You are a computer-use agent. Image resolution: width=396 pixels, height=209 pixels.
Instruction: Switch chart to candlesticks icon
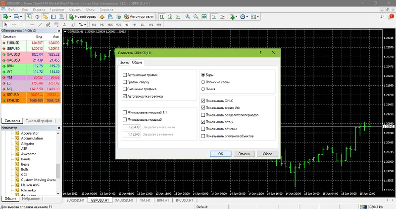[x=170, y=17]
